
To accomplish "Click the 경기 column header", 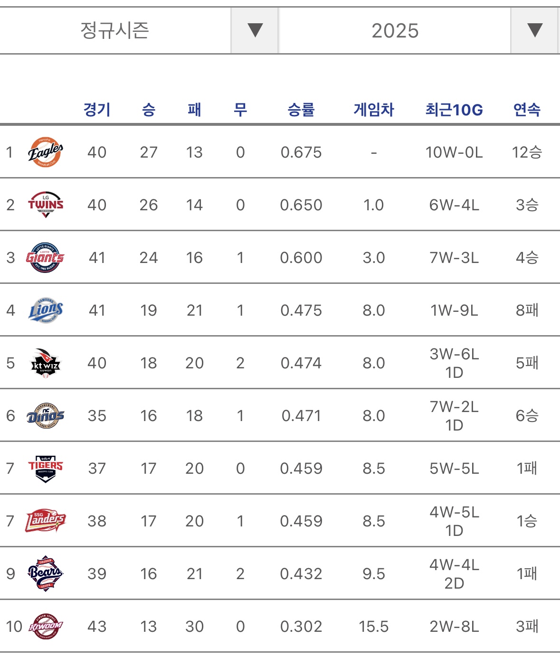I will 97,110.
